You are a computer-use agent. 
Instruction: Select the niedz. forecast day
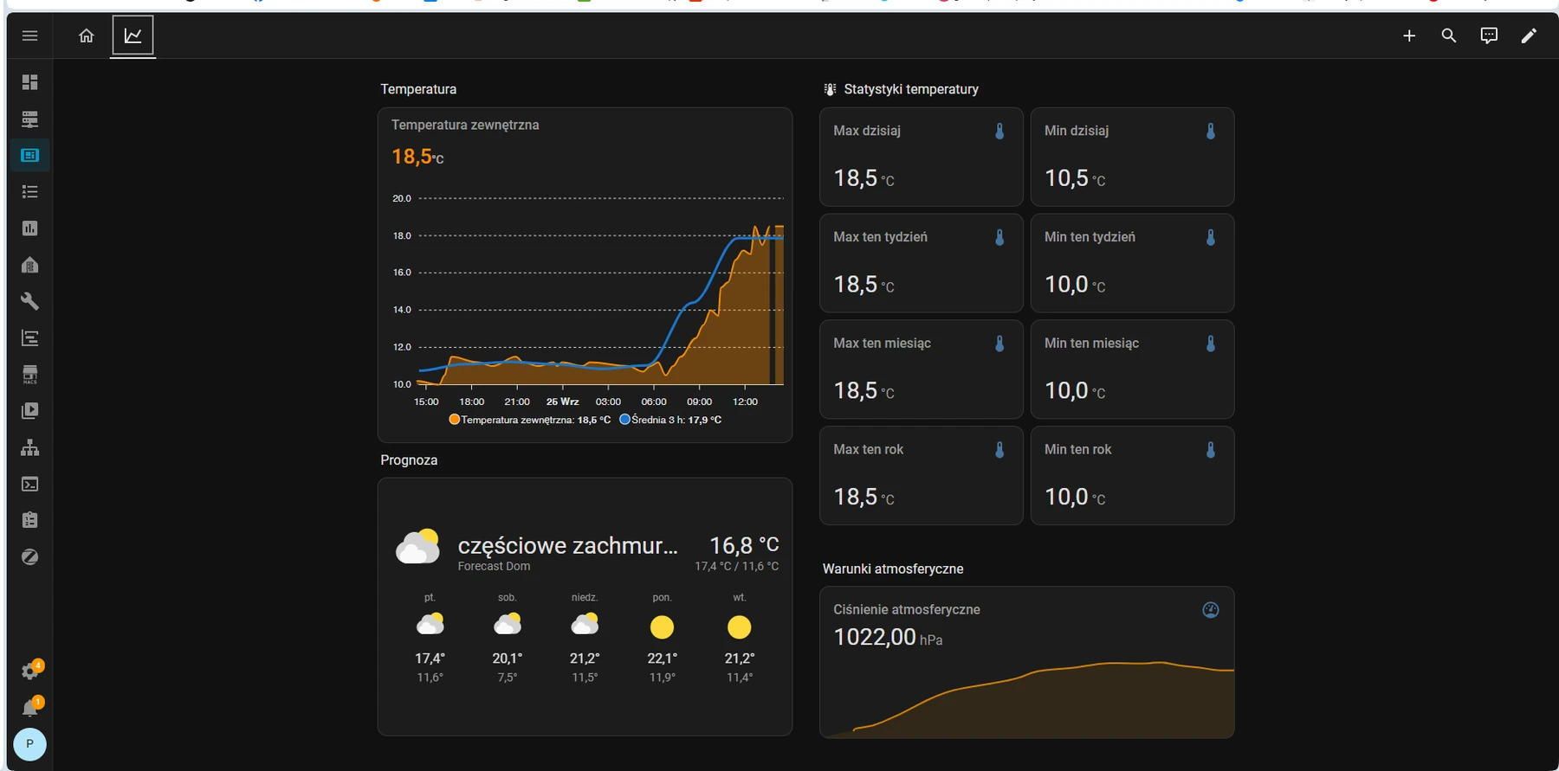pos(585,639)
